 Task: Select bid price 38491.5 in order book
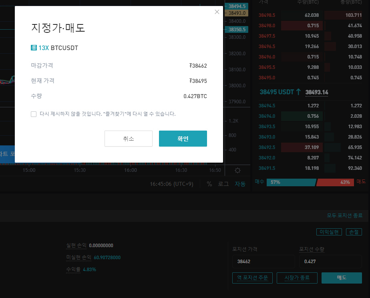pyautogui.click(x=267, y=168)
